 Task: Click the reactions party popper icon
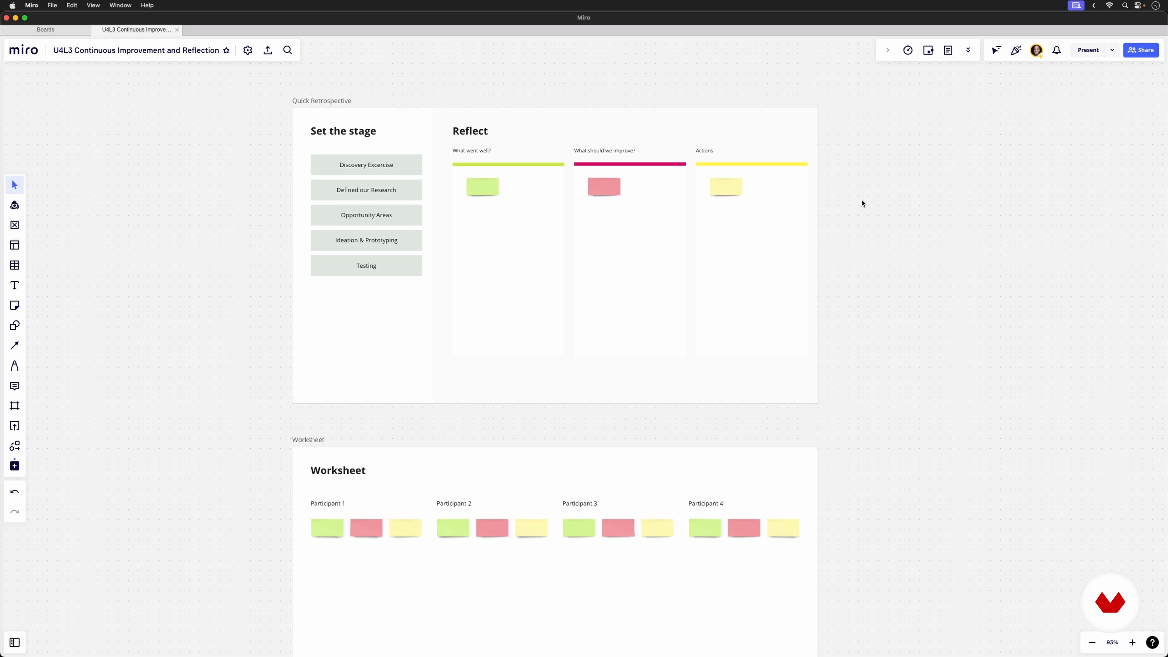pos(1016,50)
